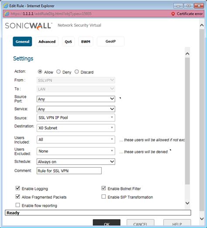Expand the Destination X0 Subnet dropdown

click(76, 128)
